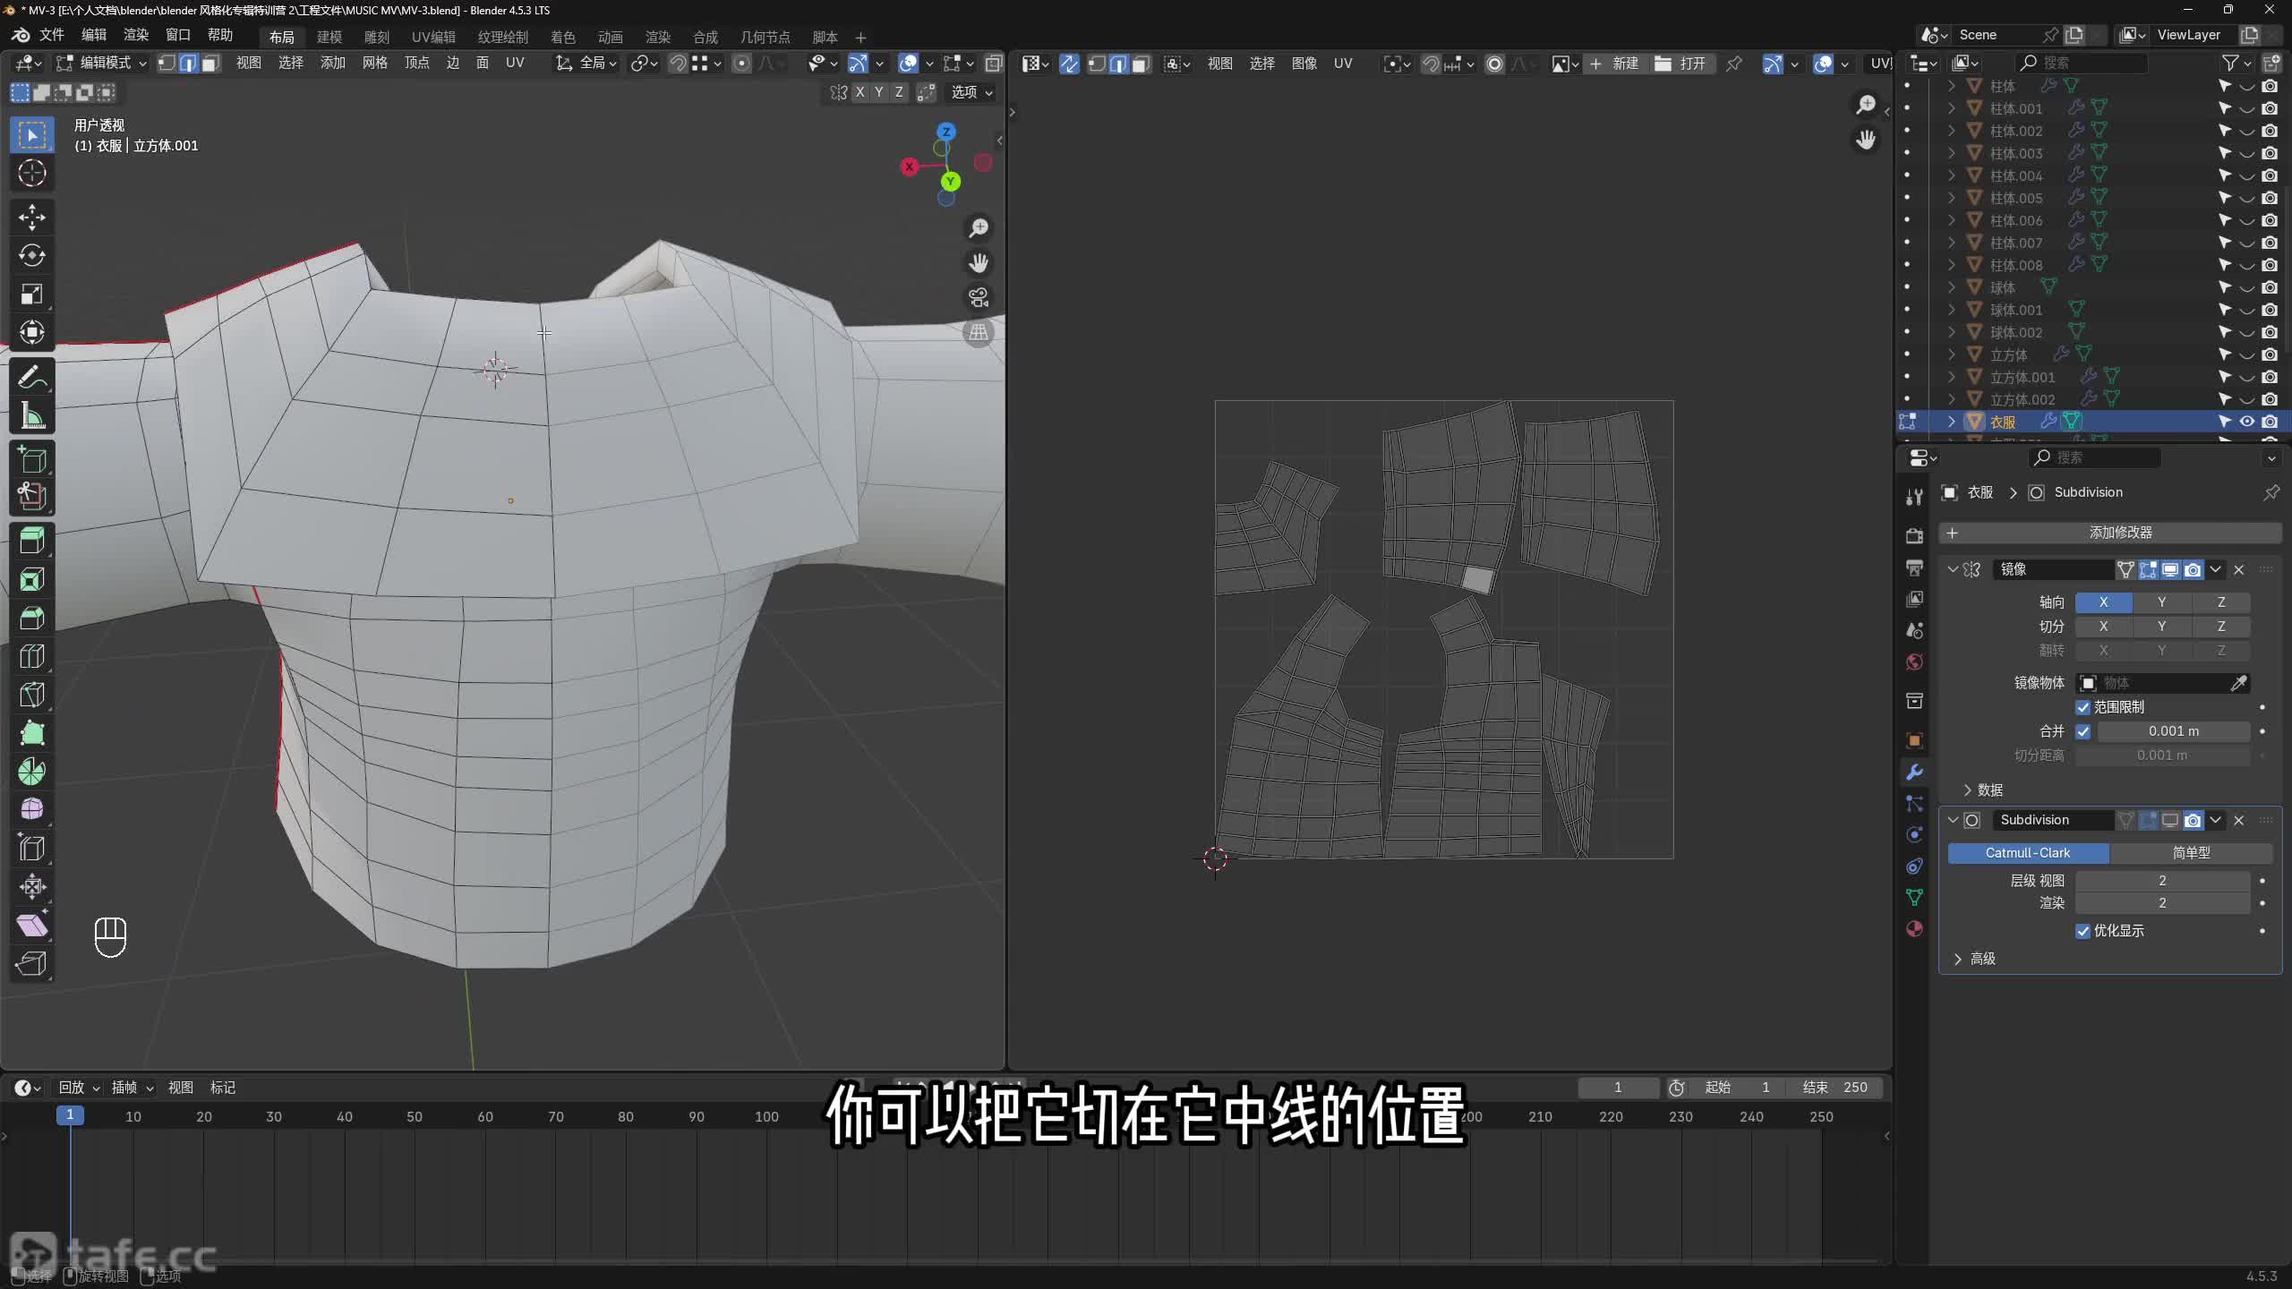2292x1289 pixels.
Task: Switch to the UV编辑 workspace tab
Action: pyautogui.click(x=433, y=37)
